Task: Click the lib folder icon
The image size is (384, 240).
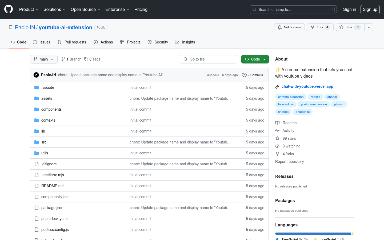Action: (37, 131)
